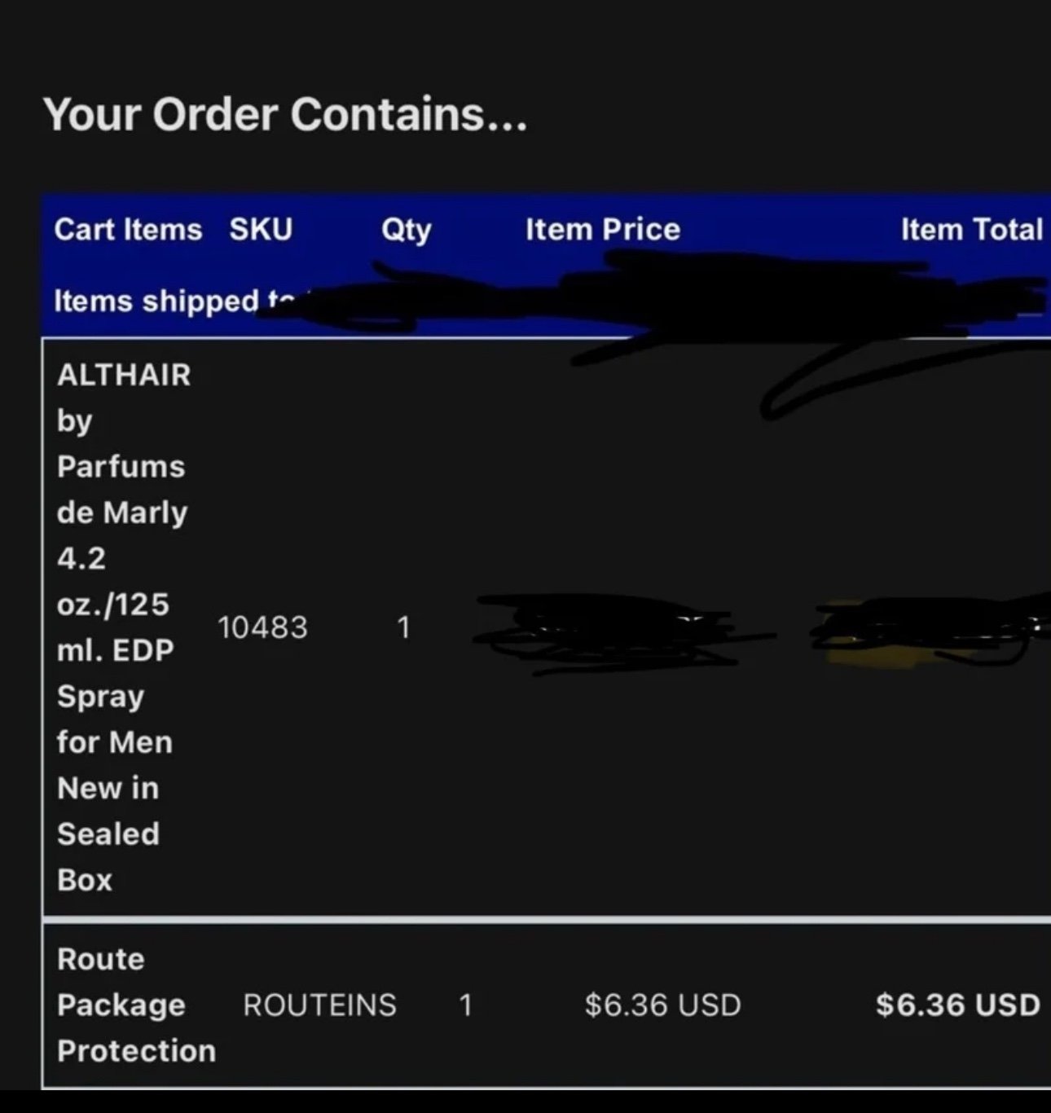Screen dimensions: 1051x1113
Task: Select Route Package Protection quantity 1
Action: 465,1005
